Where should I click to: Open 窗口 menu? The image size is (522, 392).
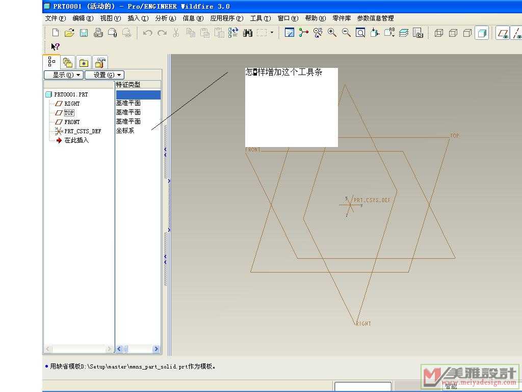pyautogui.click(x=288, y=18)
